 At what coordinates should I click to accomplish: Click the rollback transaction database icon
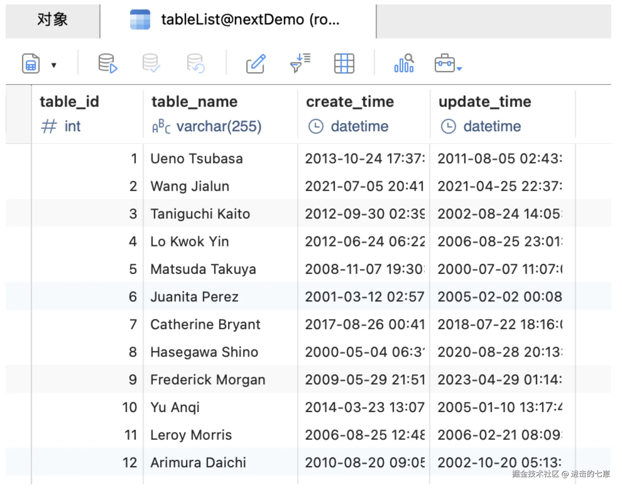click(x=195, y=64)
